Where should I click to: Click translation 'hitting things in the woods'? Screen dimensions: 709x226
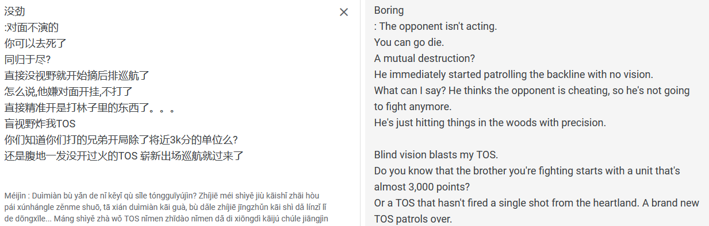pyautogui.click(x=467, y=123)
